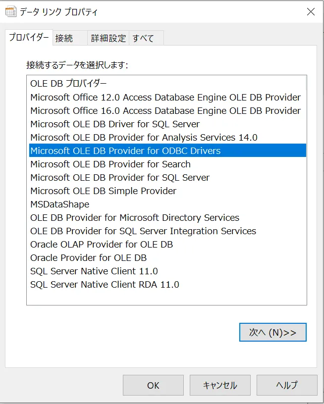This screenshot has height=404, width=324.
Task: Choose Microsoft OLE DB Simple Provider
Action: tap(103, 191)
